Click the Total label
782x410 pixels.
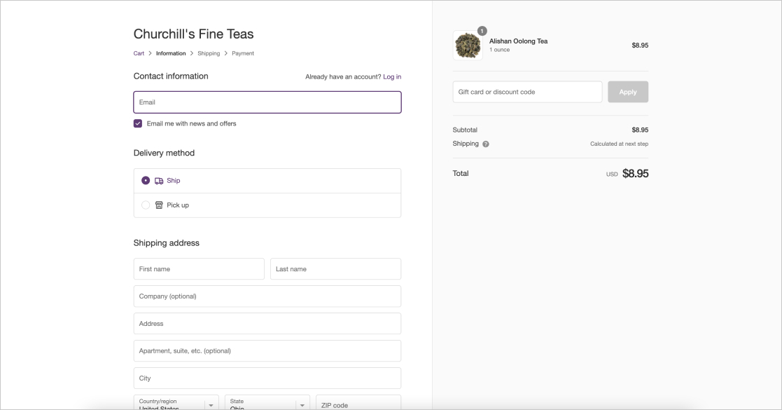pyautogui.click(x=461, y=174)
